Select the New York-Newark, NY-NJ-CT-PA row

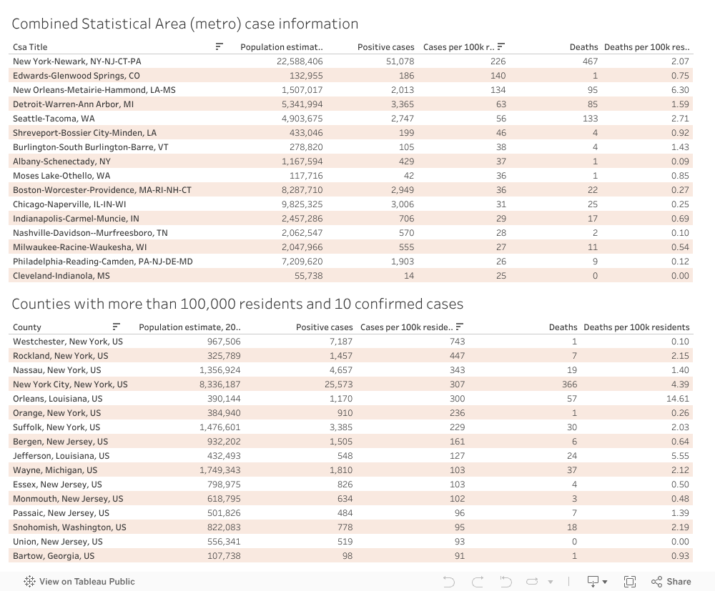point(77,61)
